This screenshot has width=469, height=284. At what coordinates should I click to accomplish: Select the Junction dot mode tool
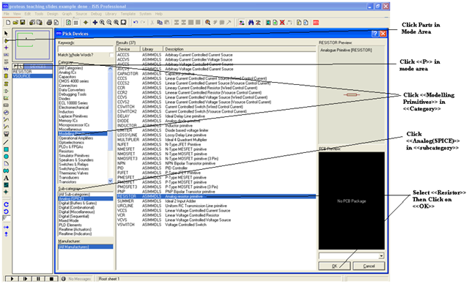(6, 48)
